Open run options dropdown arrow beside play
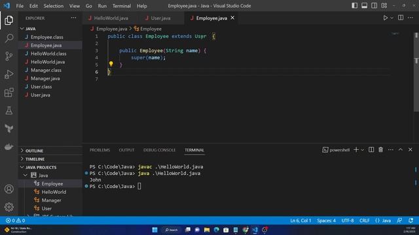This screenshot has width=419, height=235. [392, 18]
